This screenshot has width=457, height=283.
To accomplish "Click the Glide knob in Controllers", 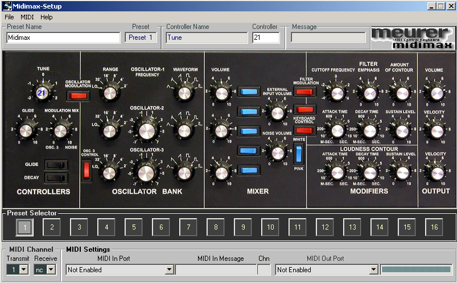I will [26, 131].
